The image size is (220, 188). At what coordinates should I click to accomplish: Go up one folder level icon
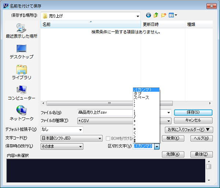pyautogui.click(x=156, y=15)
